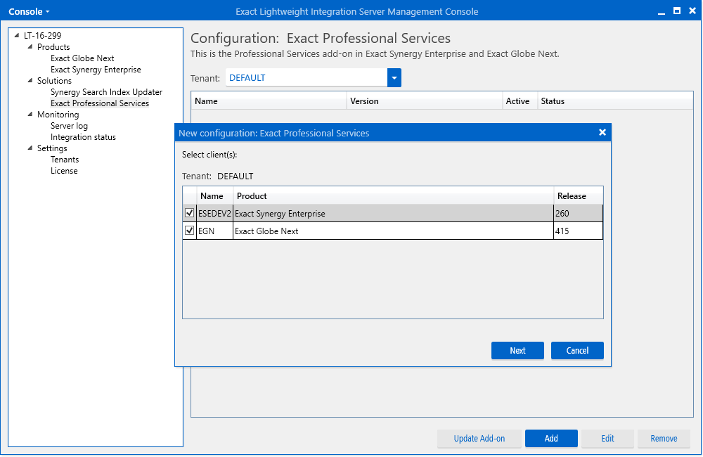
Task: Click the Active column header
Action: tap(520, 101)
